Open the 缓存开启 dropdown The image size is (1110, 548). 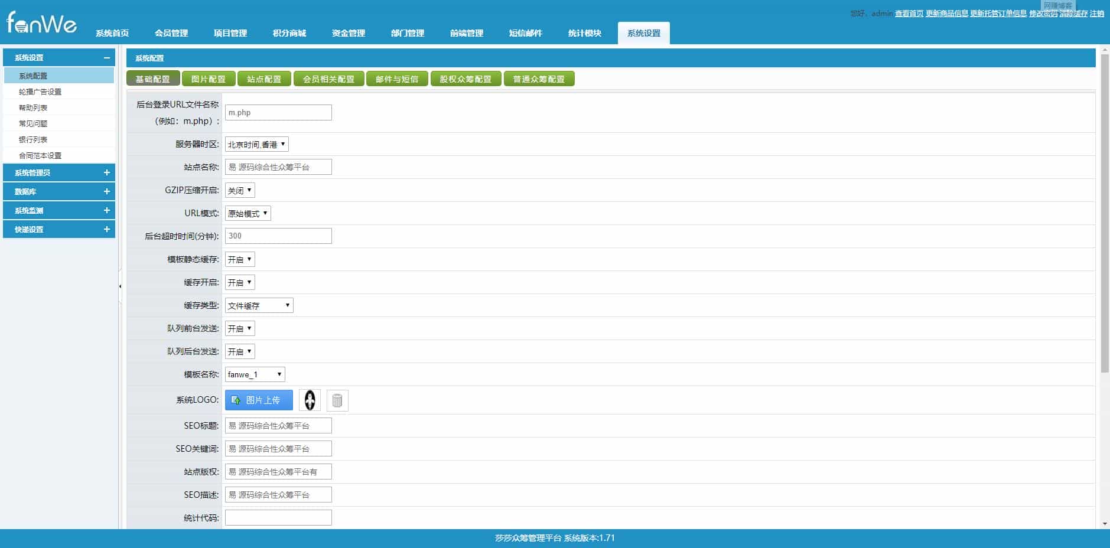point(240,282)
